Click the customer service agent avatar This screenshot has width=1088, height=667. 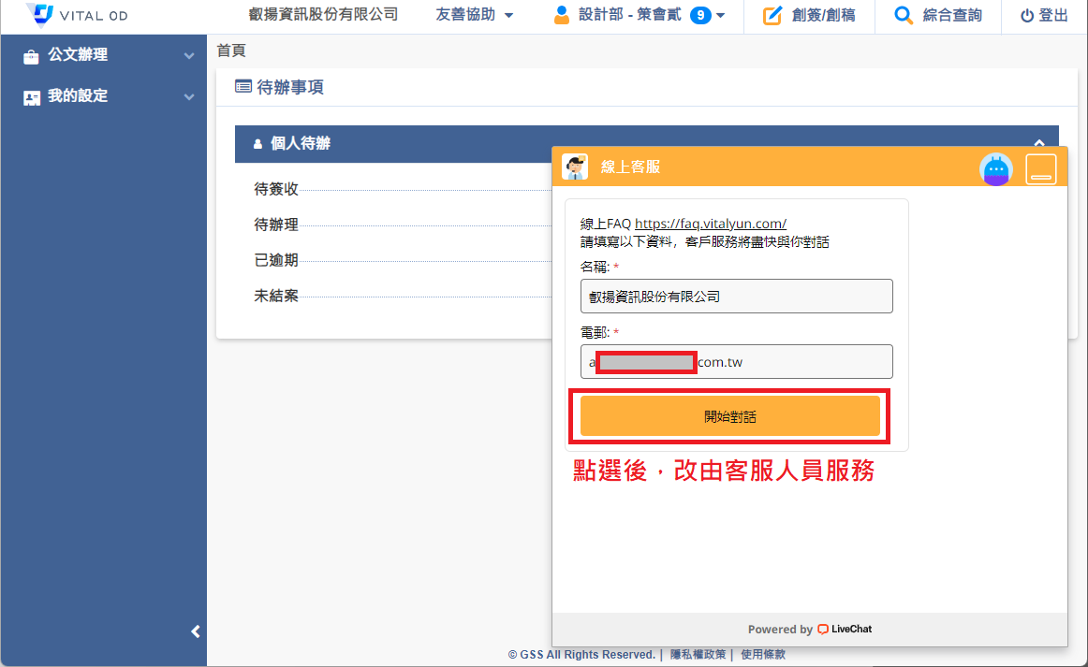point(575,167)
